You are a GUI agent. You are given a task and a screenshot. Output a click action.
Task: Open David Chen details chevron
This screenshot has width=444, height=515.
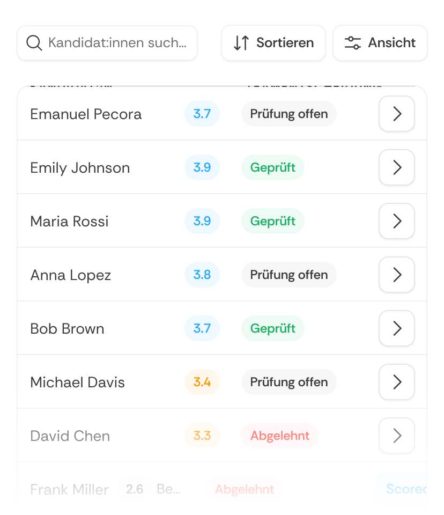(x=397, y=436)
